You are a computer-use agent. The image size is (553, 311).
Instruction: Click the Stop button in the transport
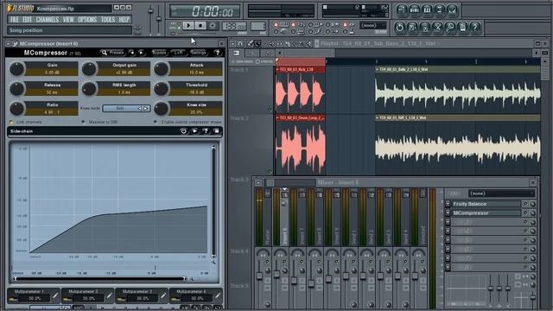click(200, 25)
